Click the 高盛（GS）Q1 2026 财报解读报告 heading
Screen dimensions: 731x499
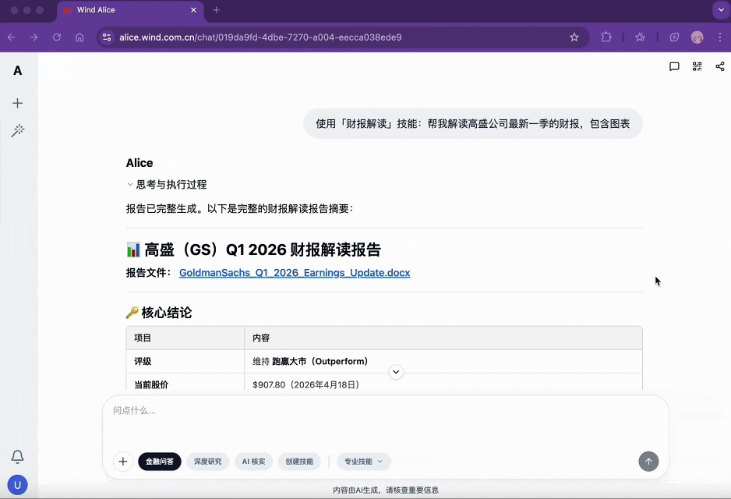click(x=253, y=250)
